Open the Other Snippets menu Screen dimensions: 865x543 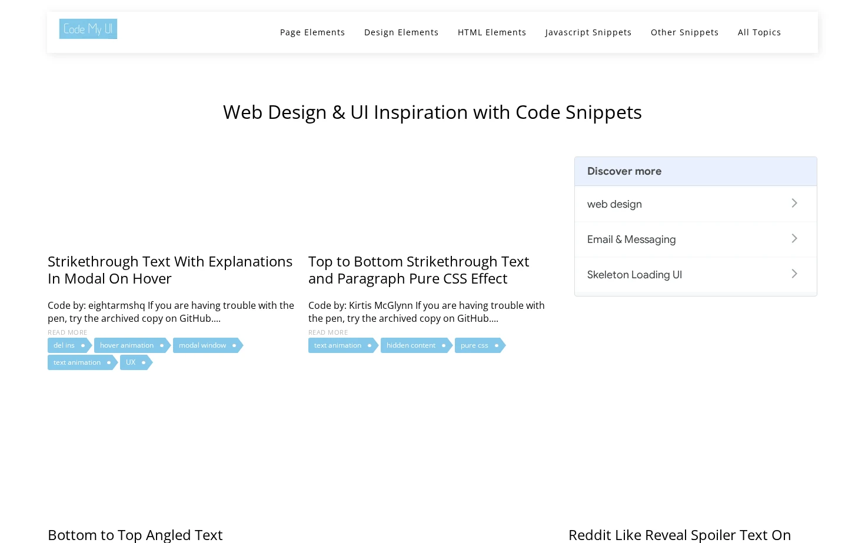pyautogui.click(x=685, y=32)
